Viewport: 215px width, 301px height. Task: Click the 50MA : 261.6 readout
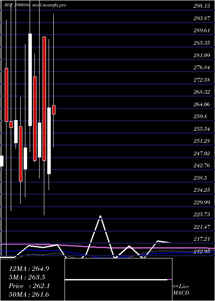(x=29, y=295)
